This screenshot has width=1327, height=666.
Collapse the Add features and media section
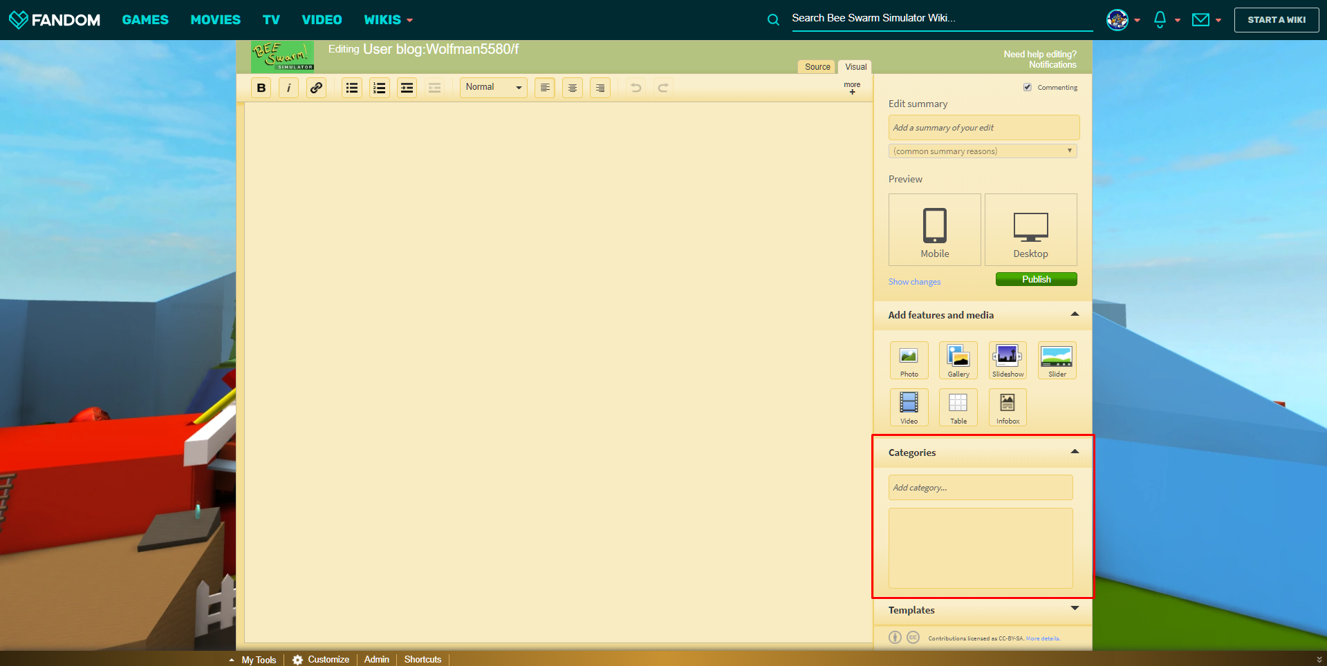click(1074, 314)
